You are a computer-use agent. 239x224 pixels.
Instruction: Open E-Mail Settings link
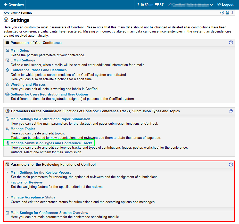(x=23, y=60)
